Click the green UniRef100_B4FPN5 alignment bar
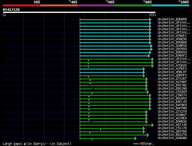The image size is (192, 146). [115, 109]
